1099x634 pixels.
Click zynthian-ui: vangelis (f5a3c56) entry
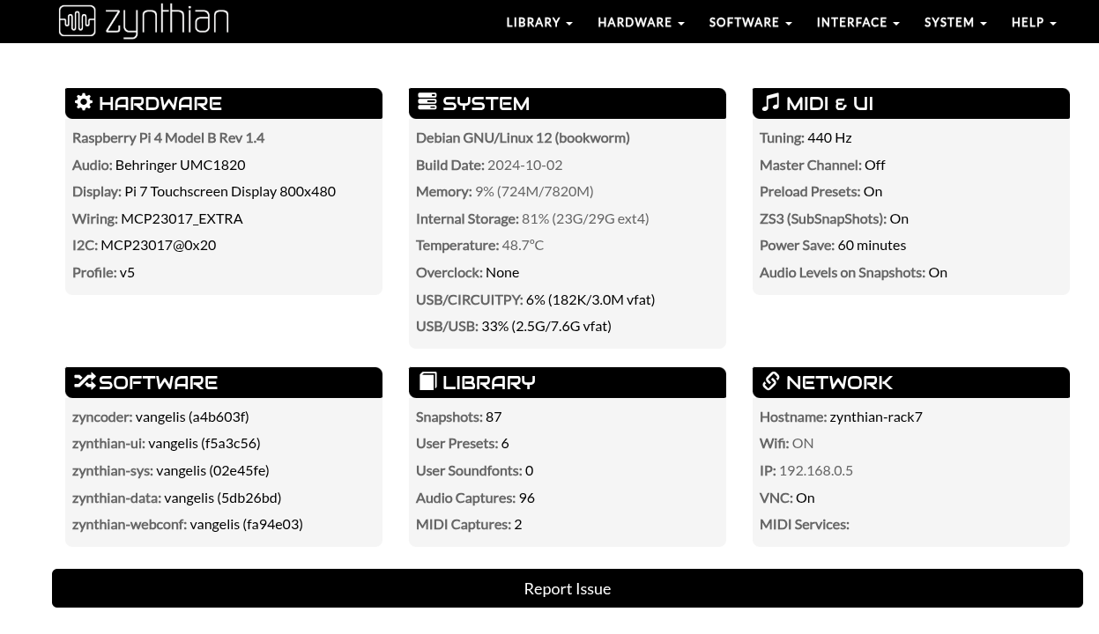[167, 443]
